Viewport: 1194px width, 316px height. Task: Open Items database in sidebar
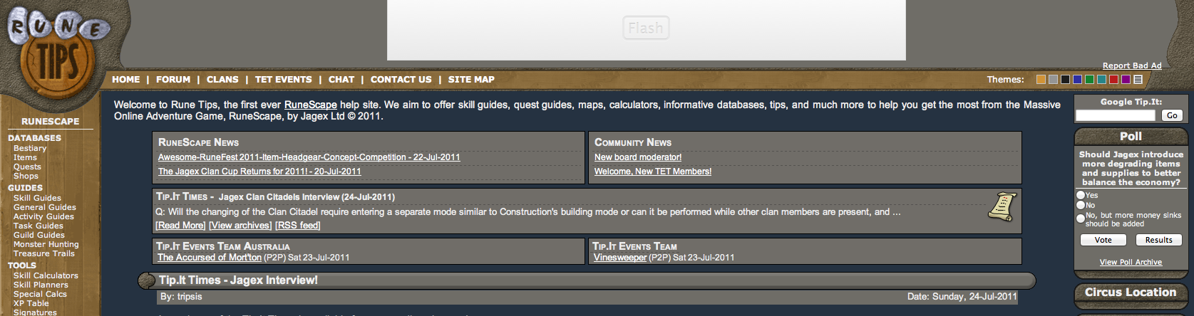click(25, 157)
